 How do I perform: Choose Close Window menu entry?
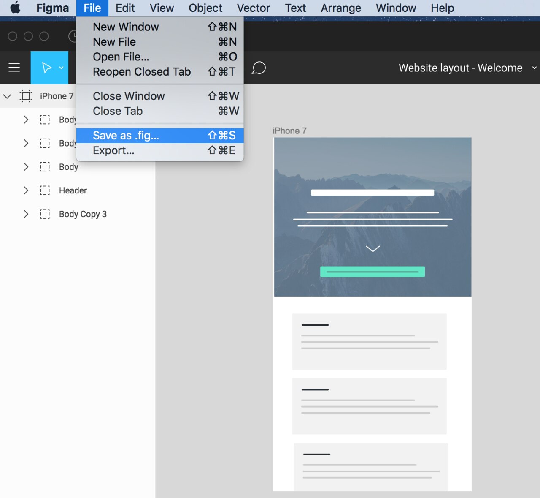160,96
